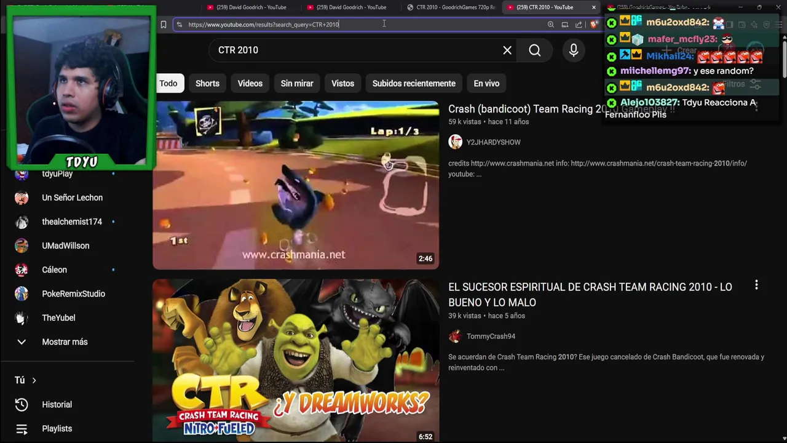Open the Historial clock icon in the sidebar
Viewport: 787px width, 443px height.
tap(22, 404)
